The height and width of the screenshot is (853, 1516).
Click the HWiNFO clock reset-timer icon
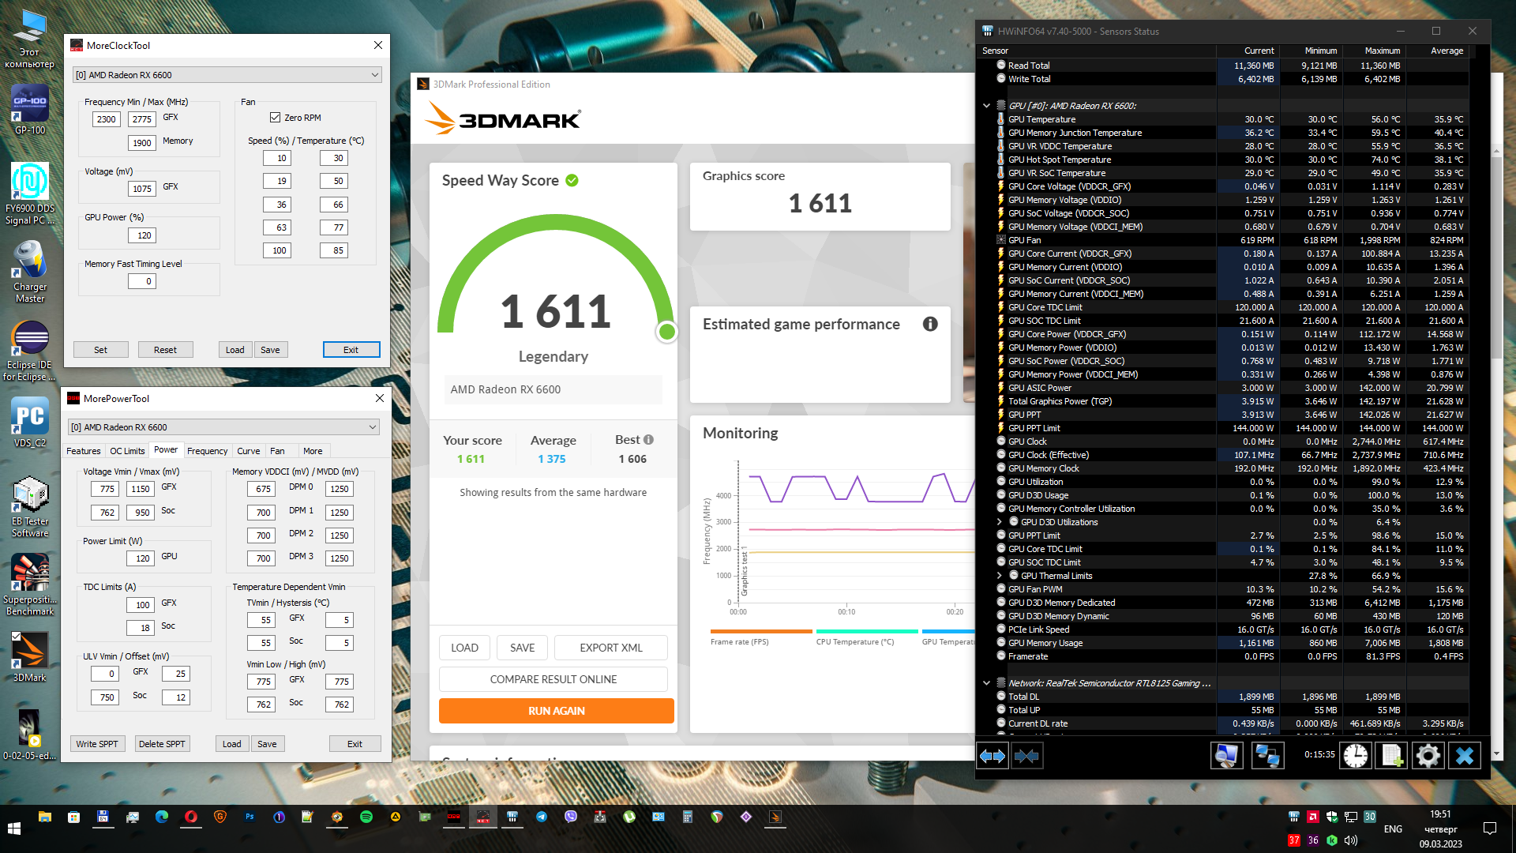pyautogui.click(x=1356, y=756)
